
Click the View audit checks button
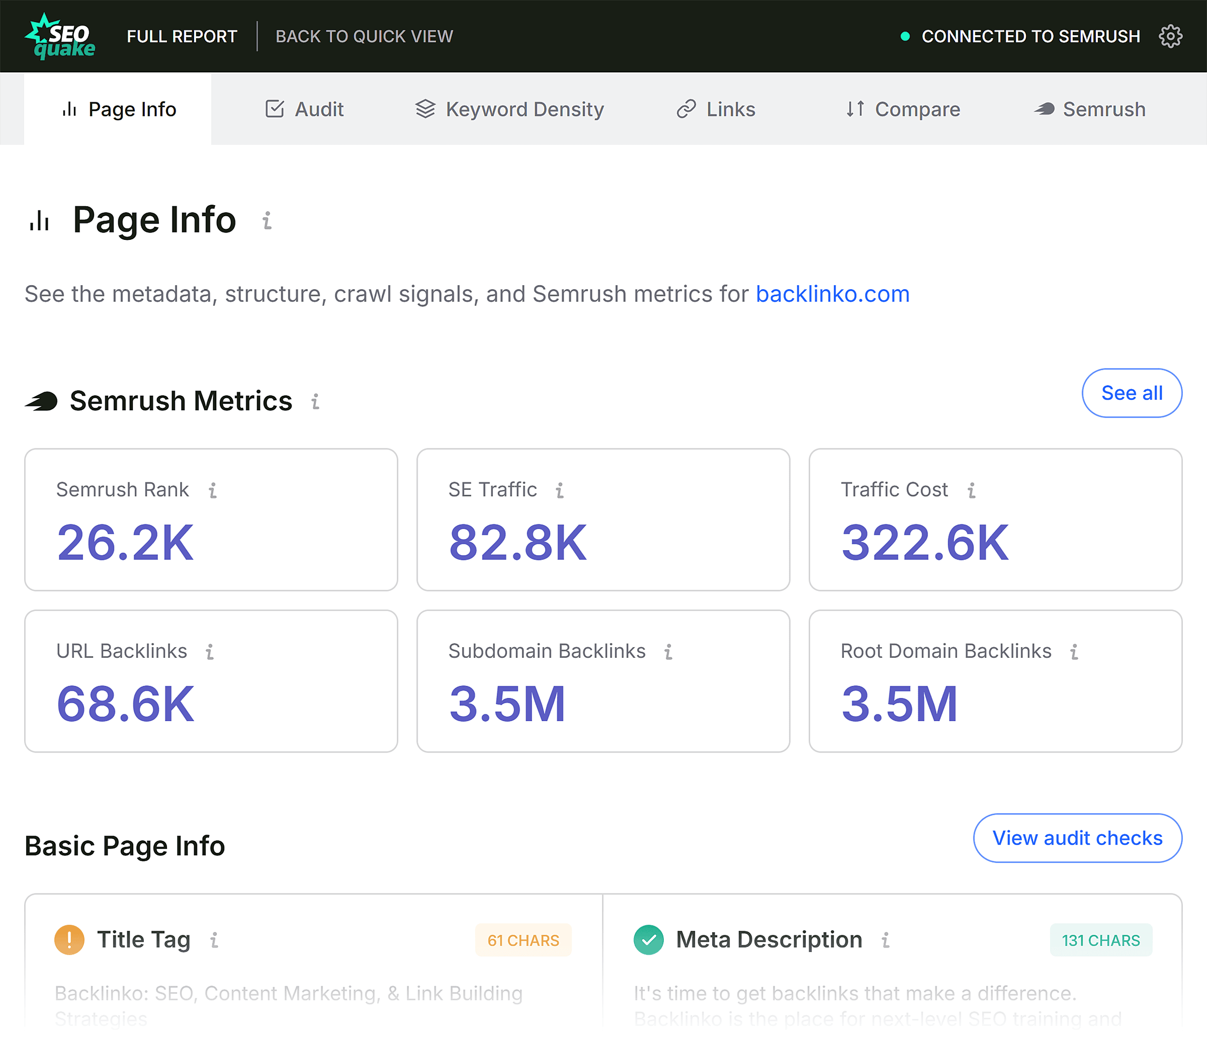tap(1078, 838)
